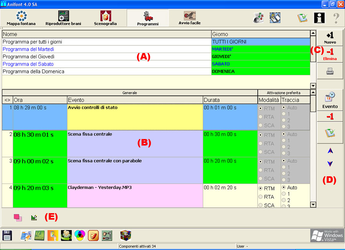Choose track 1 for Clayderman event
345x250 pixels.
[x=284, y=194]
